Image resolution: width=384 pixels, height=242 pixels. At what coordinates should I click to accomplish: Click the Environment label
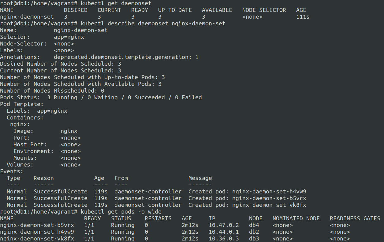(x=33, y=151)
